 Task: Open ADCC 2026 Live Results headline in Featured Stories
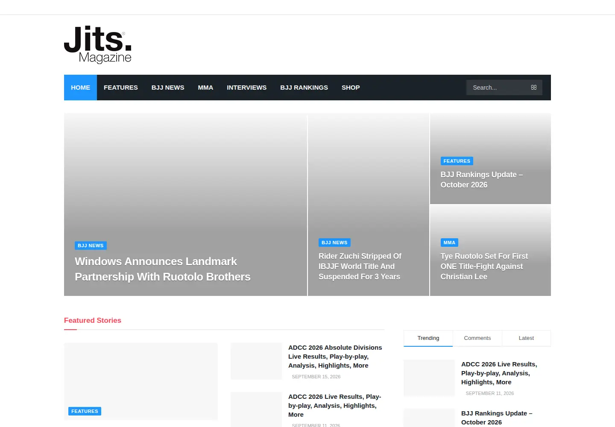click(x=335, y=406)
